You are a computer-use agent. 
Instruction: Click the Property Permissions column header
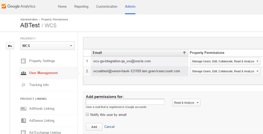coord(207,53)
